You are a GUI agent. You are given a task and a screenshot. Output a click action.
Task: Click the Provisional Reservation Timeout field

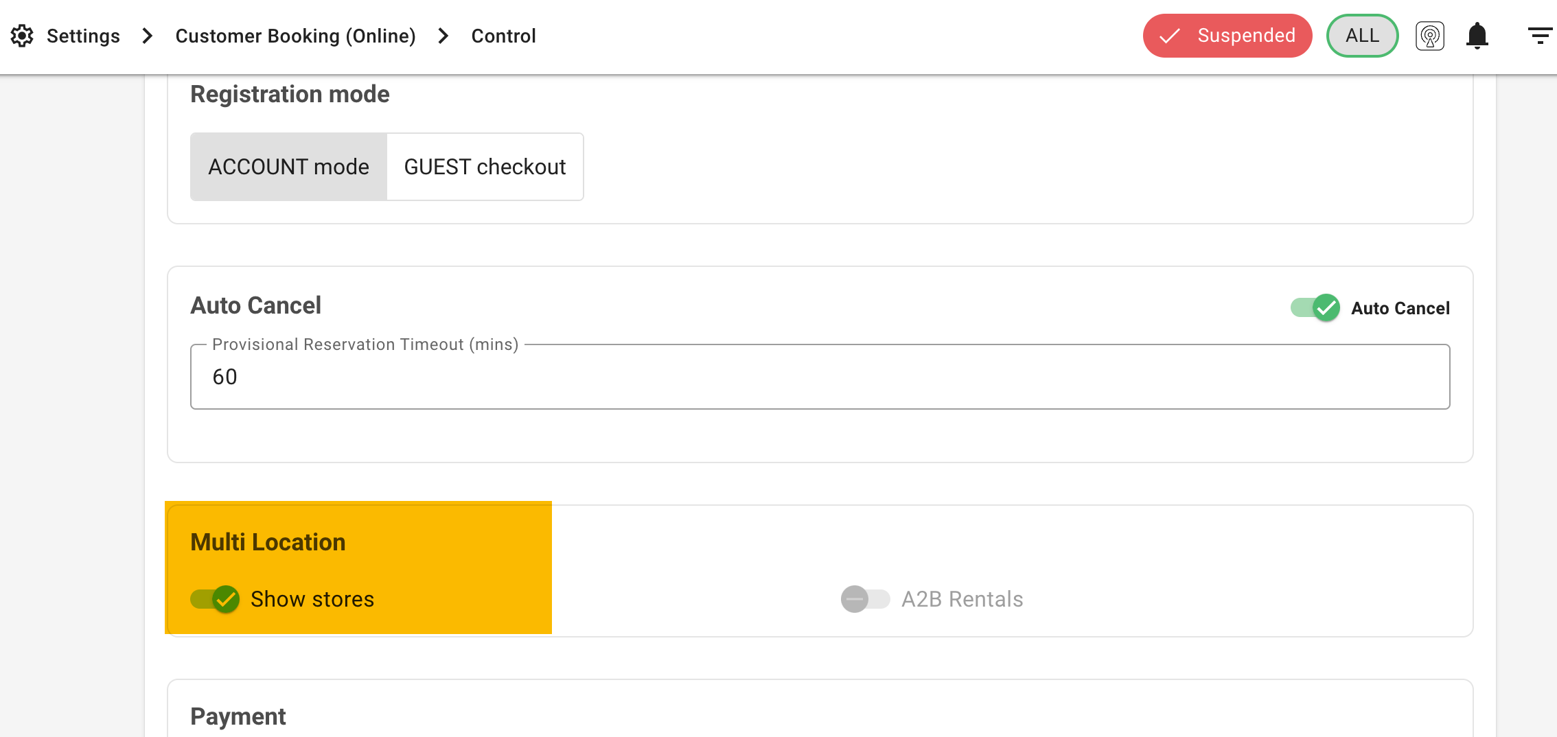click(820, 377)
